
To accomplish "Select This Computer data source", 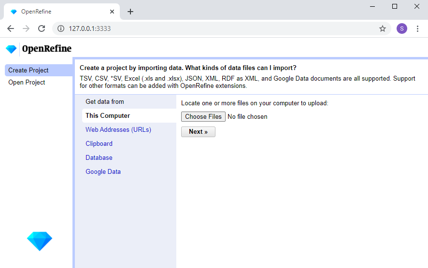I will [129, 116].
